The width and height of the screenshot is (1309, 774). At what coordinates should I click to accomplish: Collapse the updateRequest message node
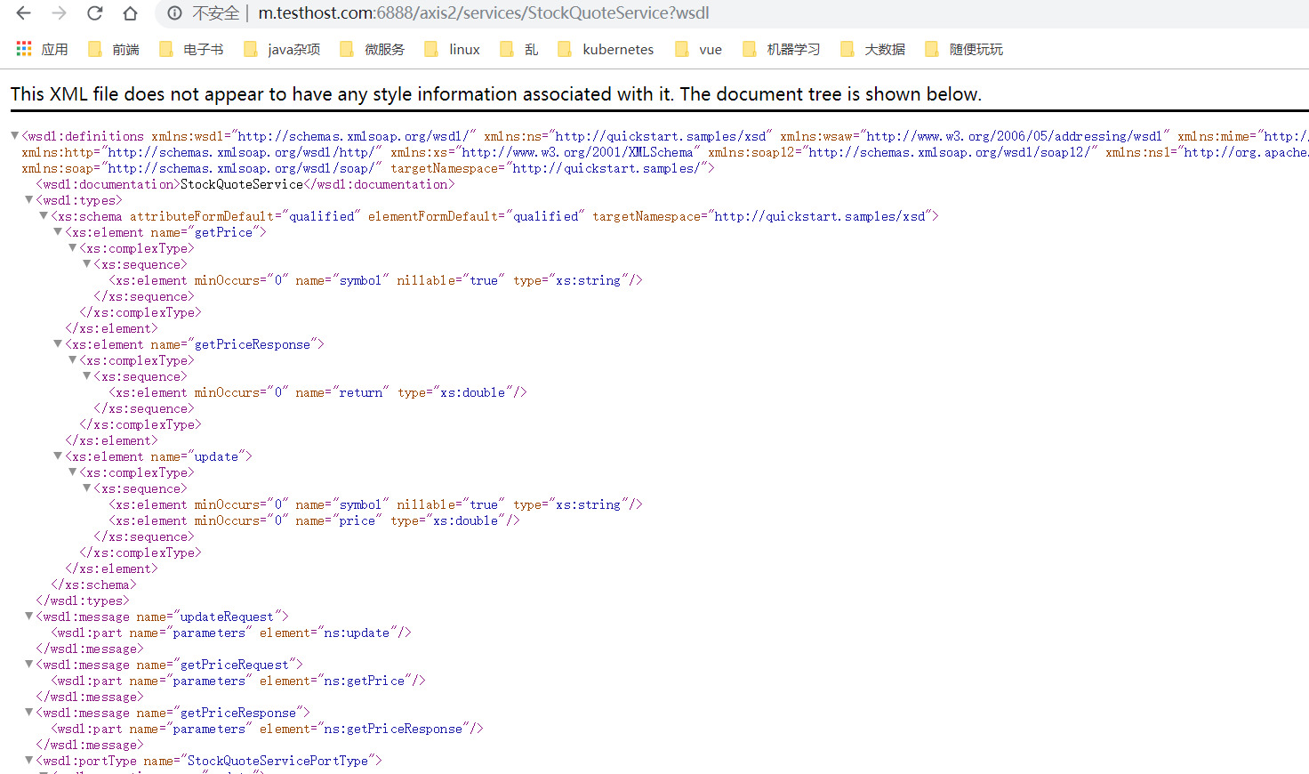click(29, 617)
